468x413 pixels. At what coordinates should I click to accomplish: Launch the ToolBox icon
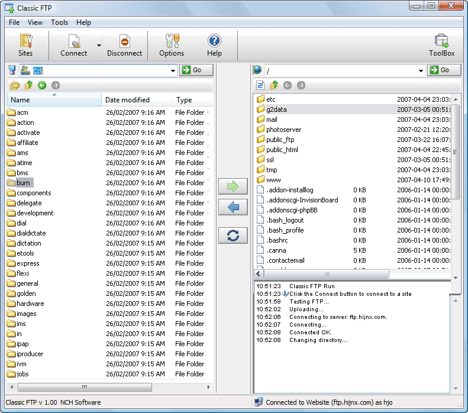pyautogui.click(x=441, y=41)
